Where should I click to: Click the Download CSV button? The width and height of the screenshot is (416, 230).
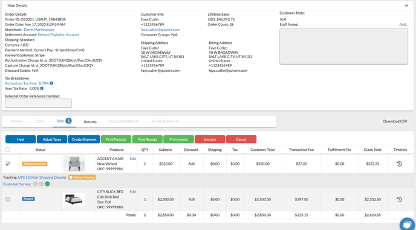pyautogui.click(x=395, y=121)
